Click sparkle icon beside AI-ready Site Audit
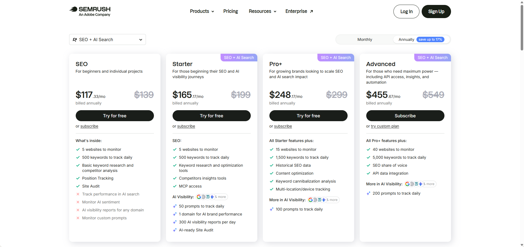524x247 pixels. (x=174, y=230)
